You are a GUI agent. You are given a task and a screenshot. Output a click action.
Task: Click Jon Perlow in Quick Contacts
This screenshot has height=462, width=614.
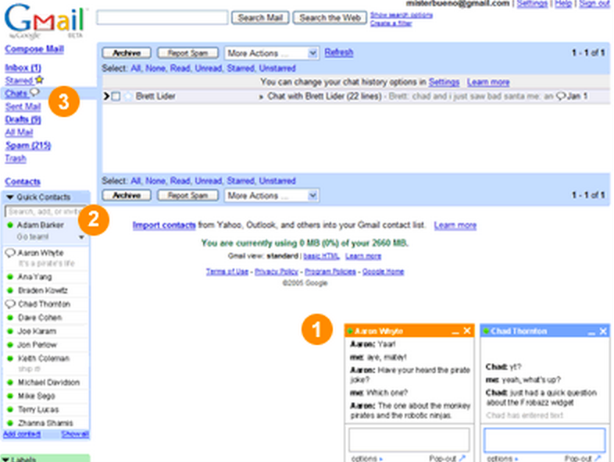(37, 345)
